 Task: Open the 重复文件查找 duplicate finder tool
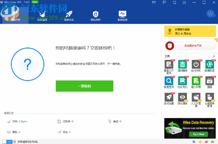(x=169, y=67)
